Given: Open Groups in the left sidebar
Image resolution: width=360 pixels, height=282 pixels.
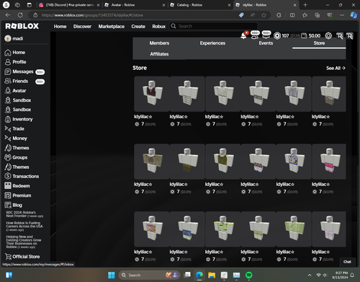Looking at the screenshot, I should pos(16,157).
